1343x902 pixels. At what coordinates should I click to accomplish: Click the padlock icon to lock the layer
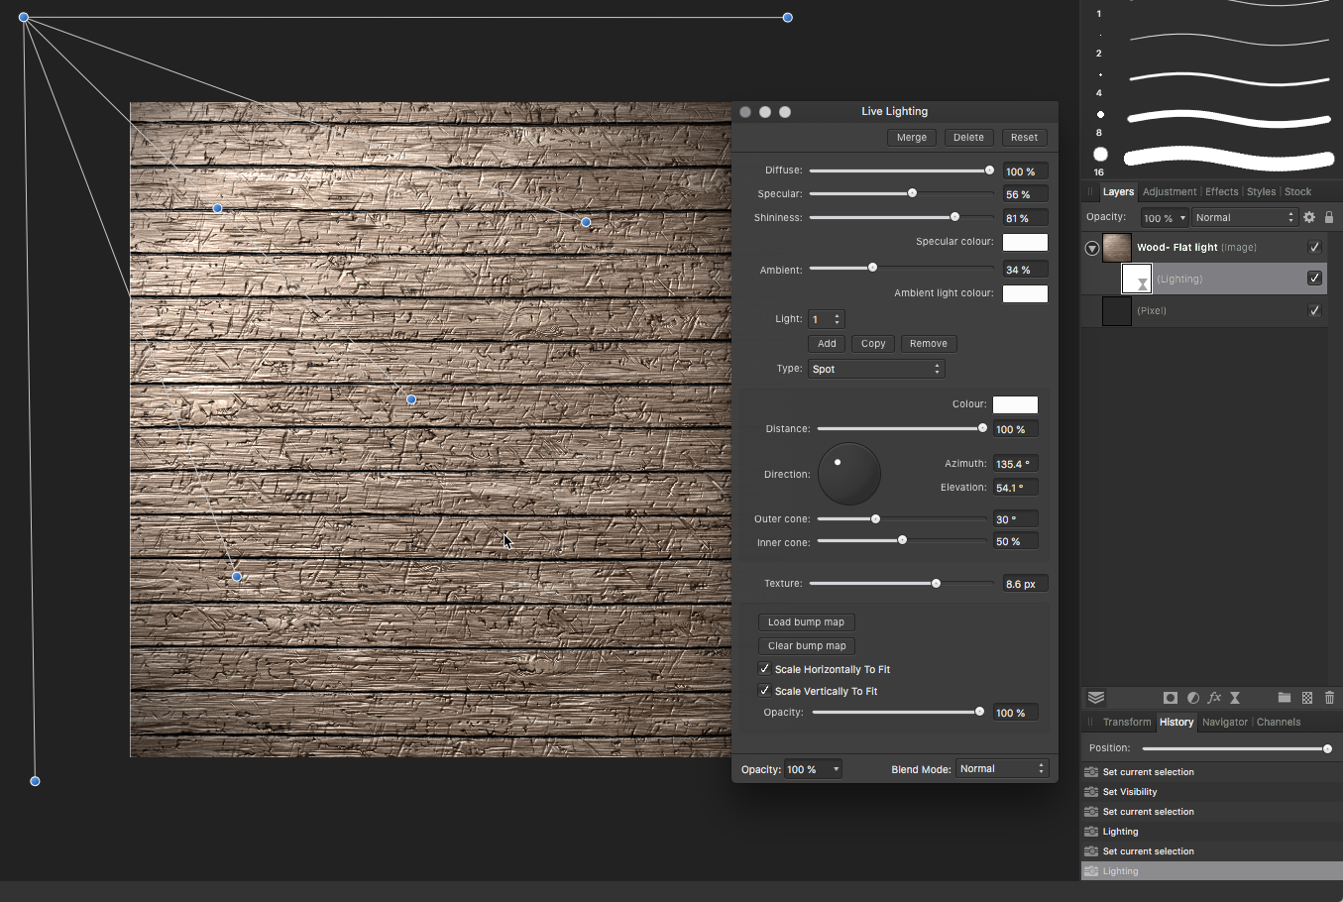1329,216
